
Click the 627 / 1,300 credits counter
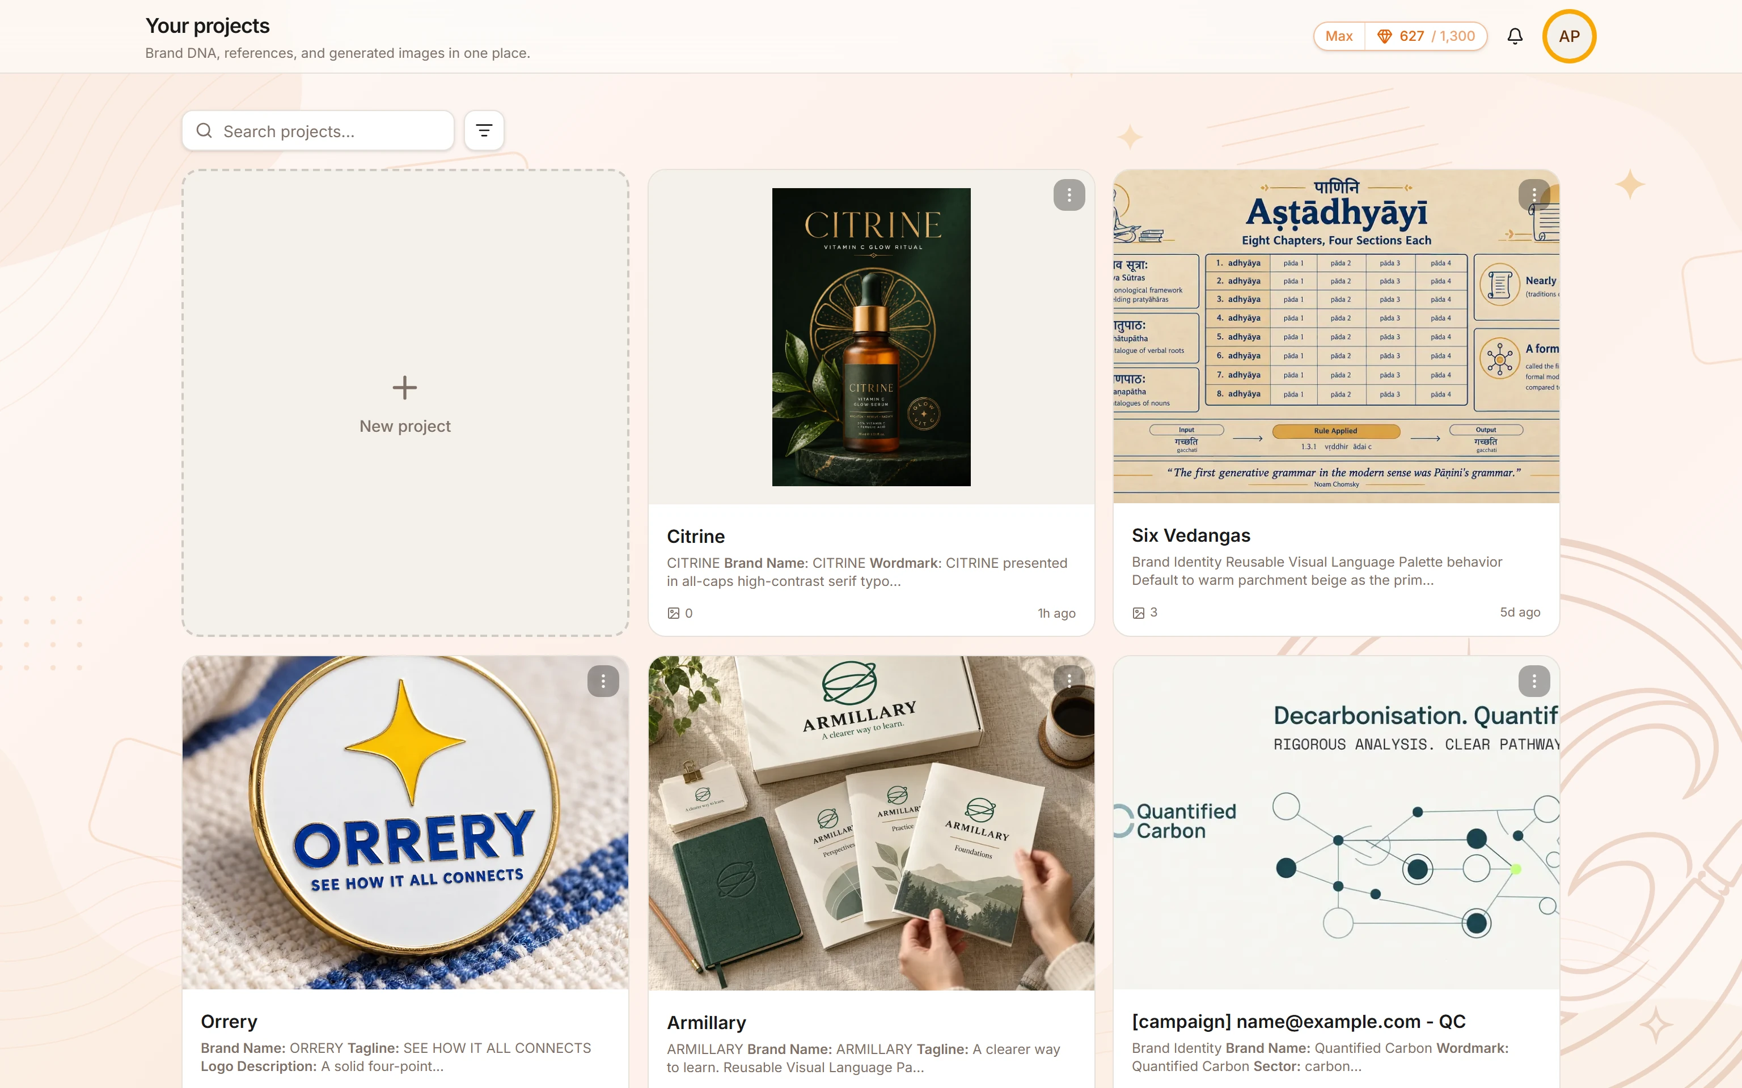1427,36
